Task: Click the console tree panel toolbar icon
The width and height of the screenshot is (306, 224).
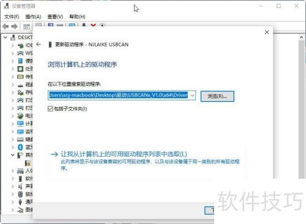Action: (26, 26)
